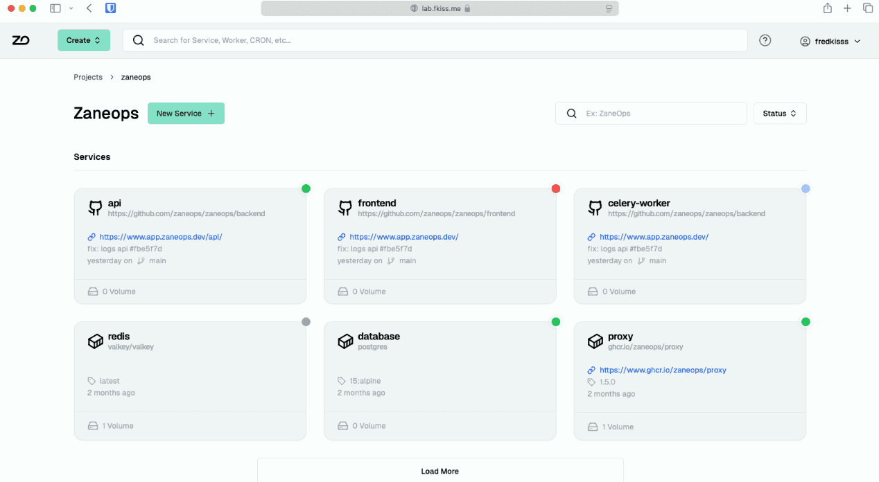Viewport: 879px width, 482px height.
Task: Click the container box icon on proxy card
Action: [x=595, y=341]
